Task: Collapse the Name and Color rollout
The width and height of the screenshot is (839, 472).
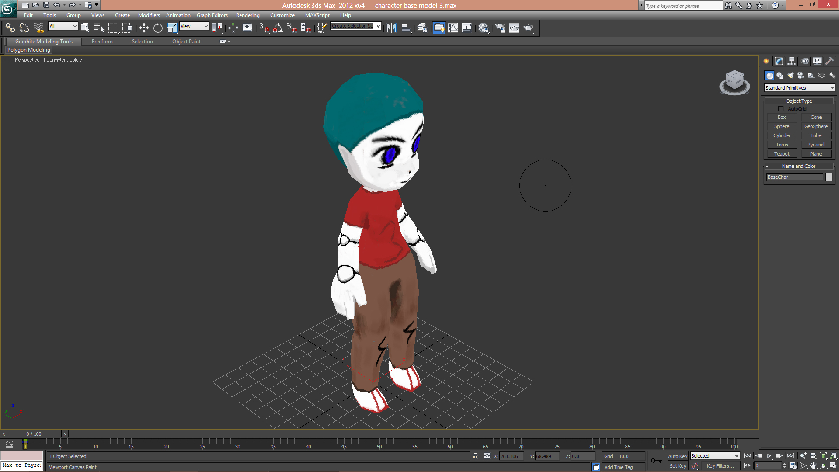Action: click(799, 166)
